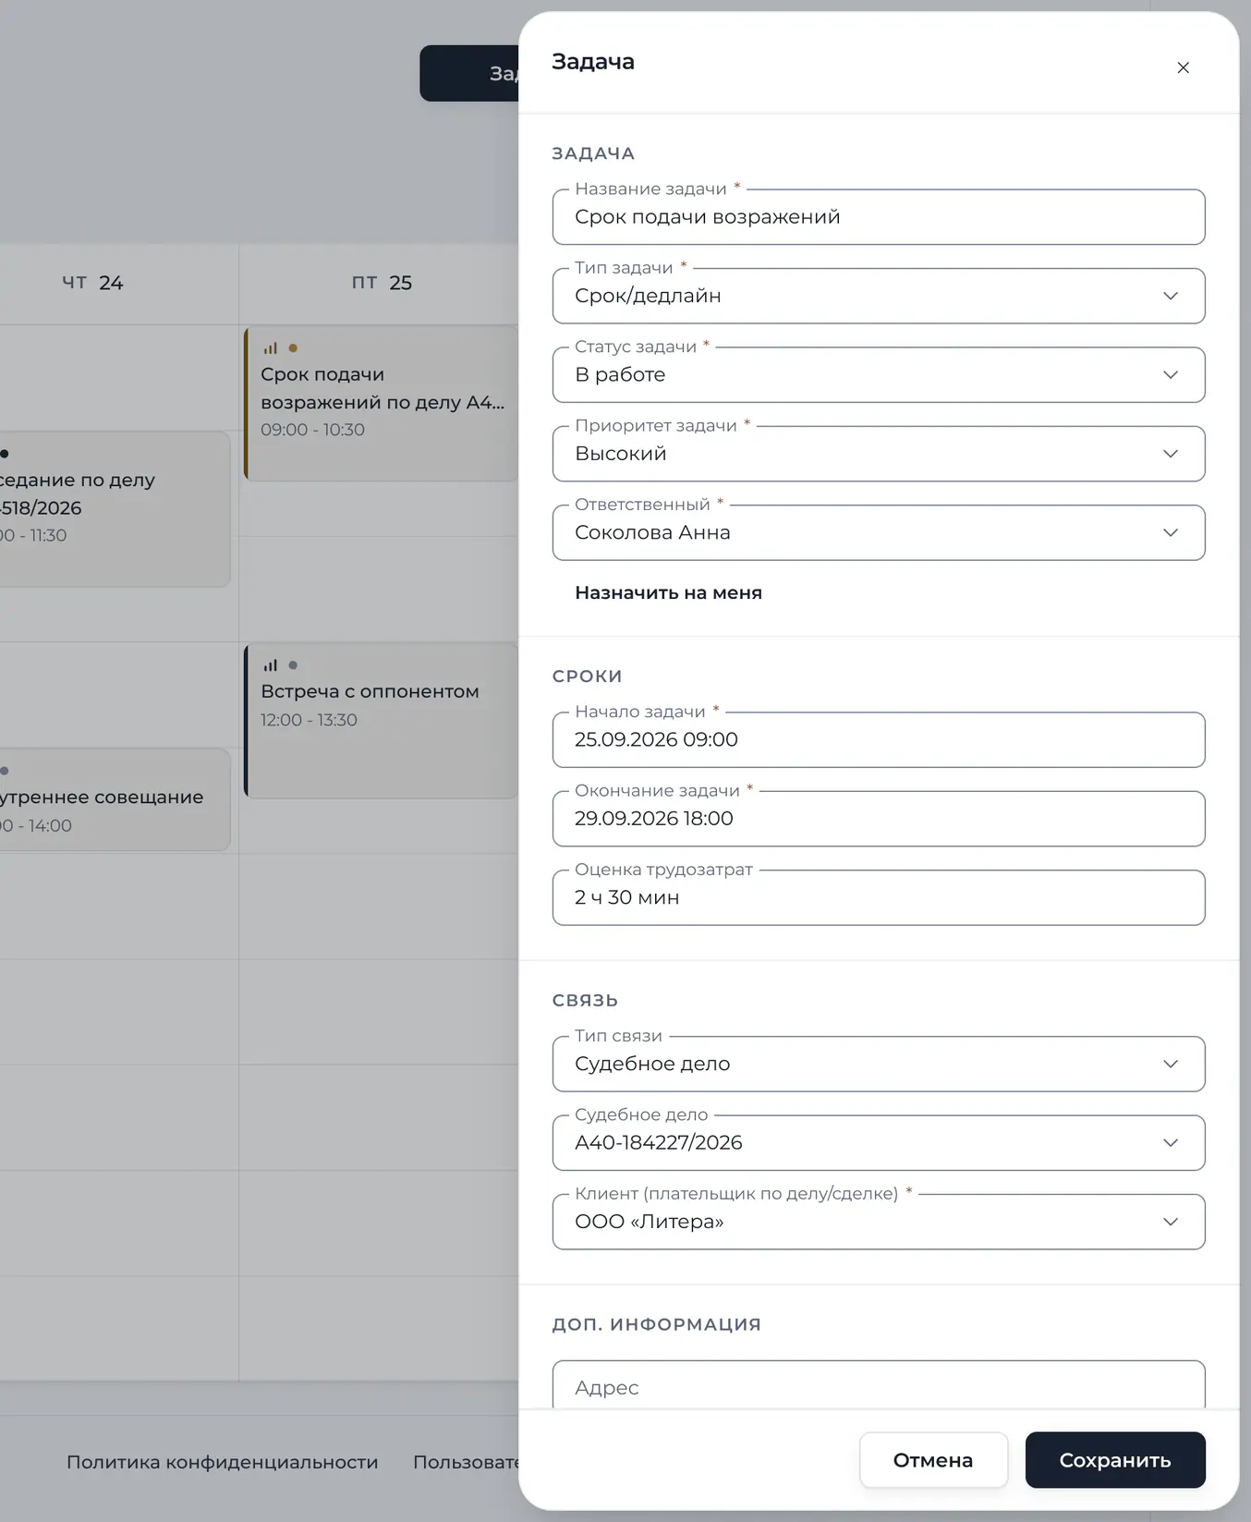Click the Начало задачи date field
Viewport: 1251px width, 1522px height.
[x=879, y=739]
